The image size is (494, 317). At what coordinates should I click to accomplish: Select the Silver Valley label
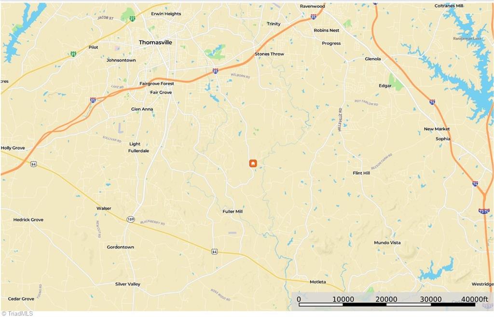(x=127, y=284)
